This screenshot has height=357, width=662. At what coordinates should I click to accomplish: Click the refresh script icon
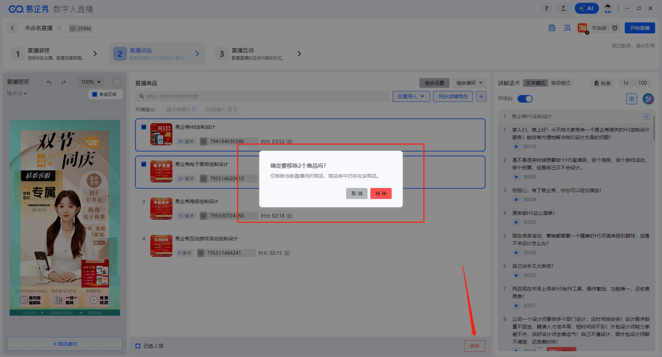point(631,99)
